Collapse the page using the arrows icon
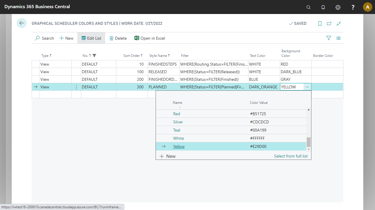This screenshot has height=210, width=375. click(339, 24)
